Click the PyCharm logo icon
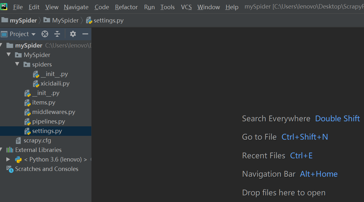This screenshot has height=202, width=364. (x=4, y=7)
